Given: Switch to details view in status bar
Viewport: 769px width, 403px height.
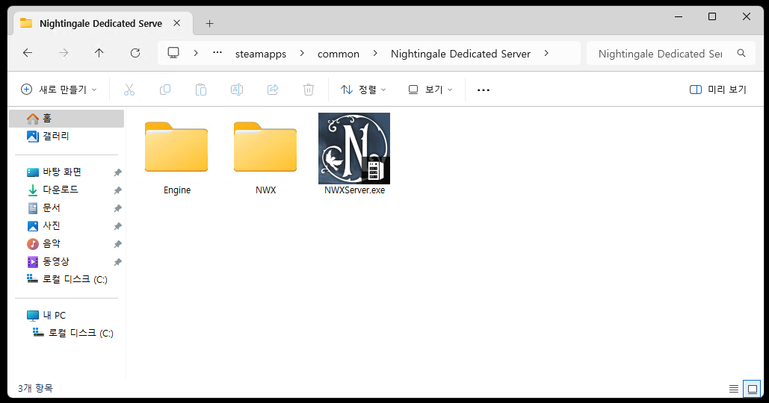Looking at the screenshot, I should tap(734, 389).
